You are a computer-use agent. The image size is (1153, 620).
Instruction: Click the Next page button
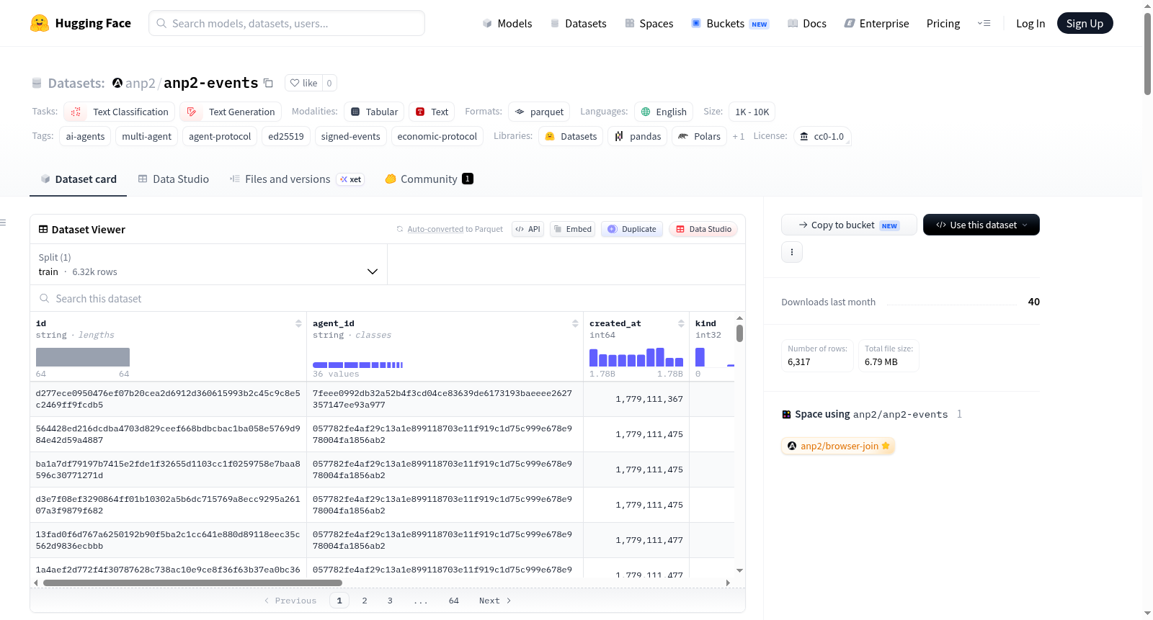pos(495,601)
